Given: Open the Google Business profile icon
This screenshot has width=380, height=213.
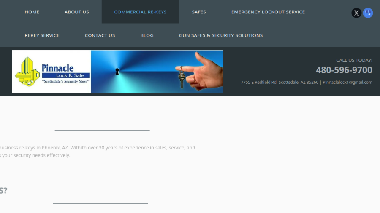Looking at the screenshot, I should [x=368, y=13].
